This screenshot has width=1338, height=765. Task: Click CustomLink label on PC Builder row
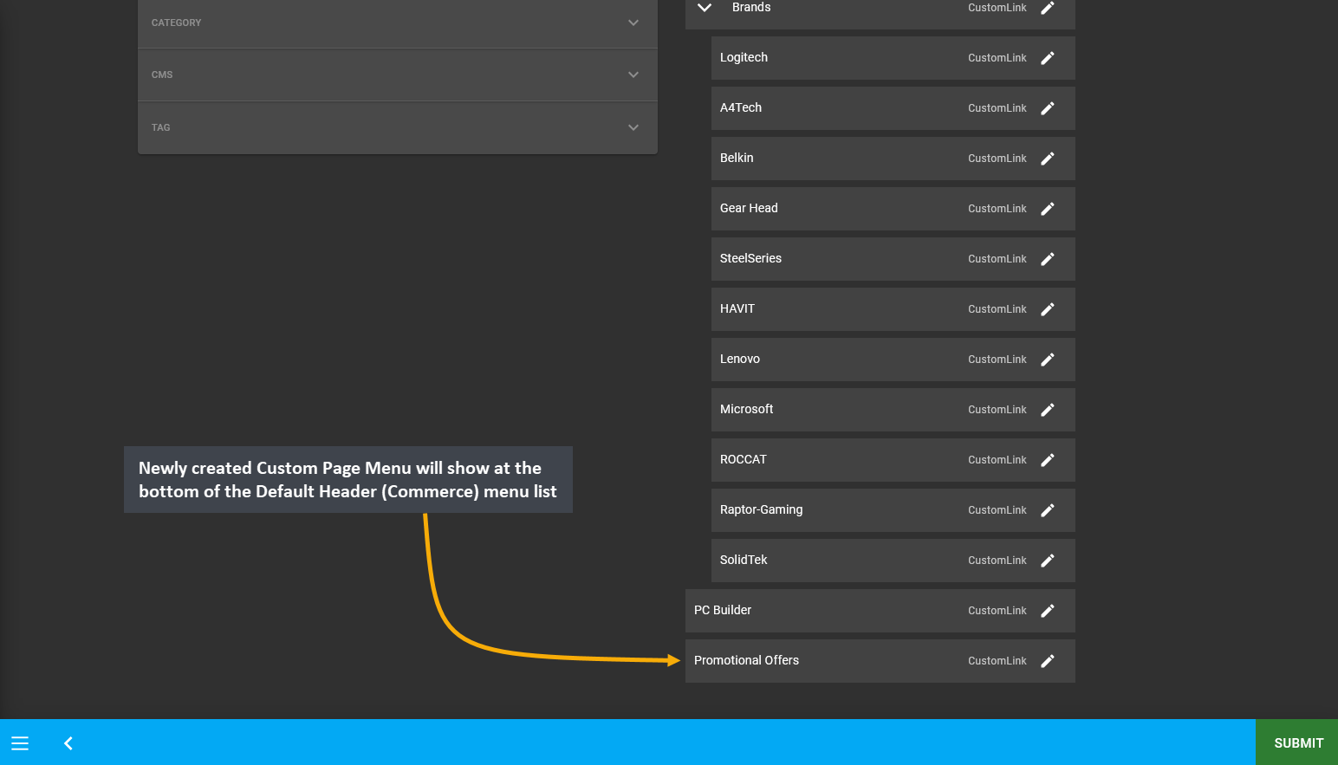[x=997, y=611]
